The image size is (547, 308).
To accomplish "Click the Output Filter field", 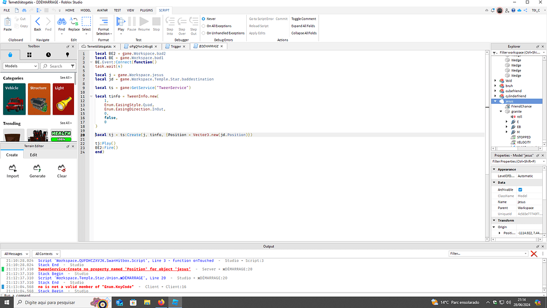I will [488, 254].
